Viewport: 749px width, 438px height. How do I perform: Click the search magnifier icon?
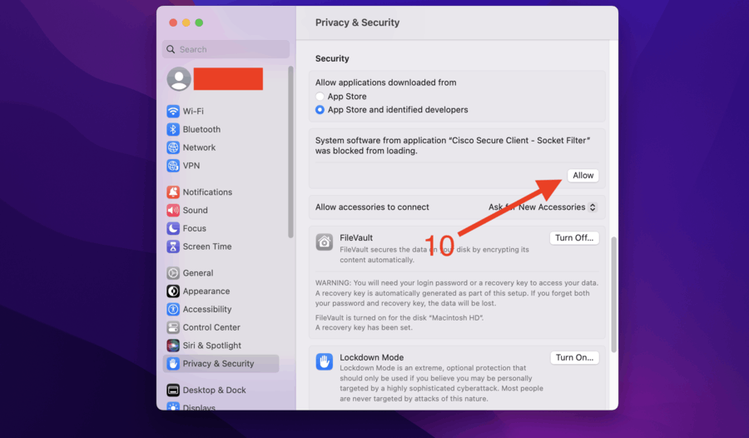coord(171,49)
